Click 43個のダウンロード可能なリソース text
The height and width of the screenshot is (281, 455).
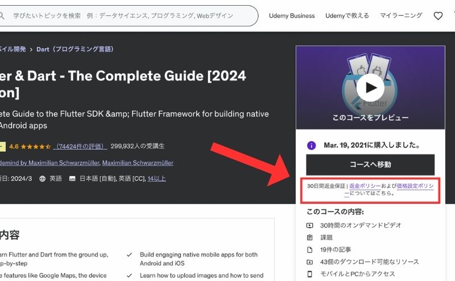point(369,262)
